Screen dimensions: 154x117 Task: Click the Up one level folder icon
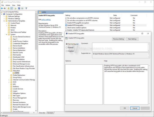[9, 8]
